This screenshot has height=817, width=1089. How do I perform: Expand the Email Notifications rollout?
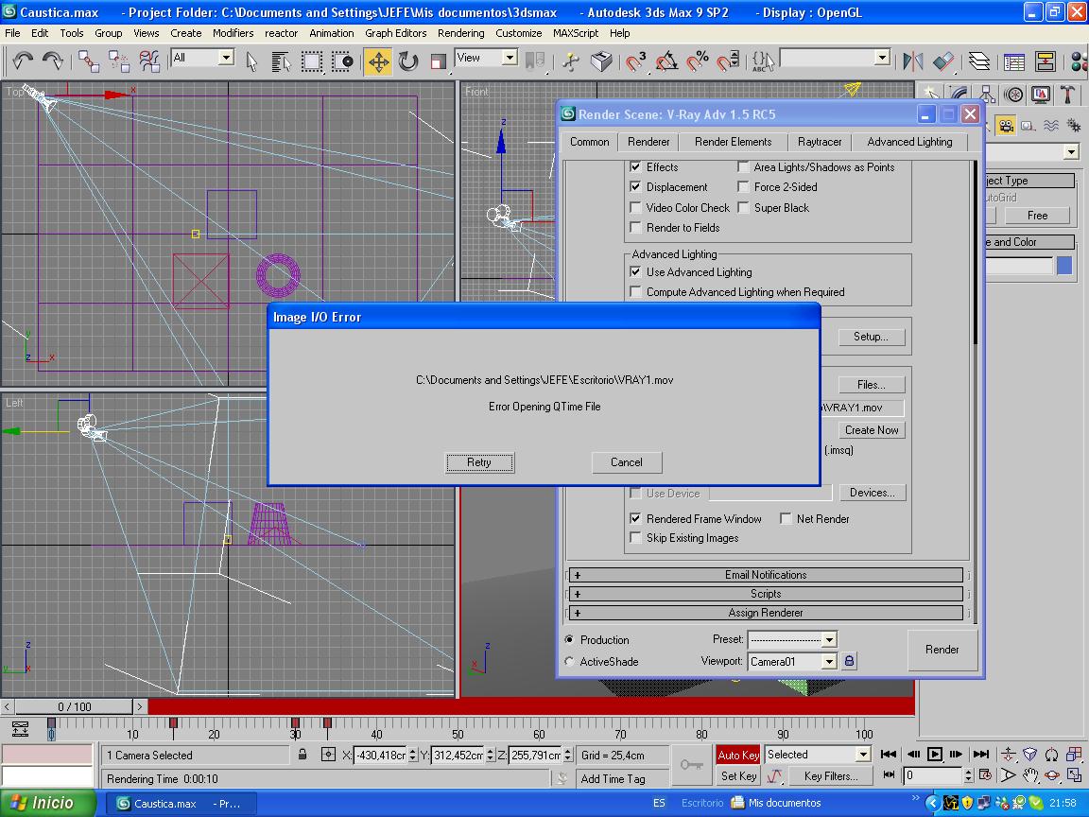click(766, 575)
